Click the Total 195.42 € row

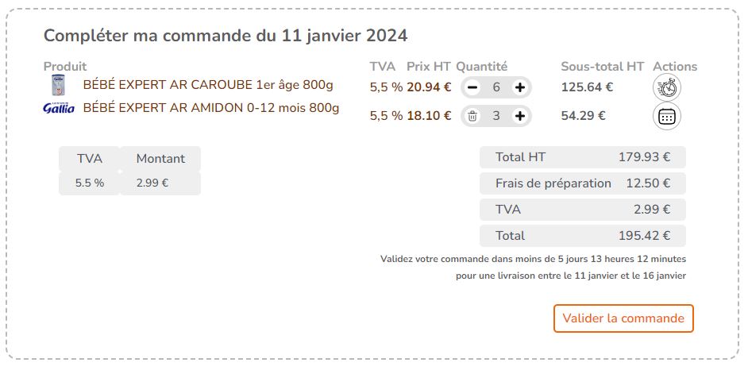(x=582, y=236)
